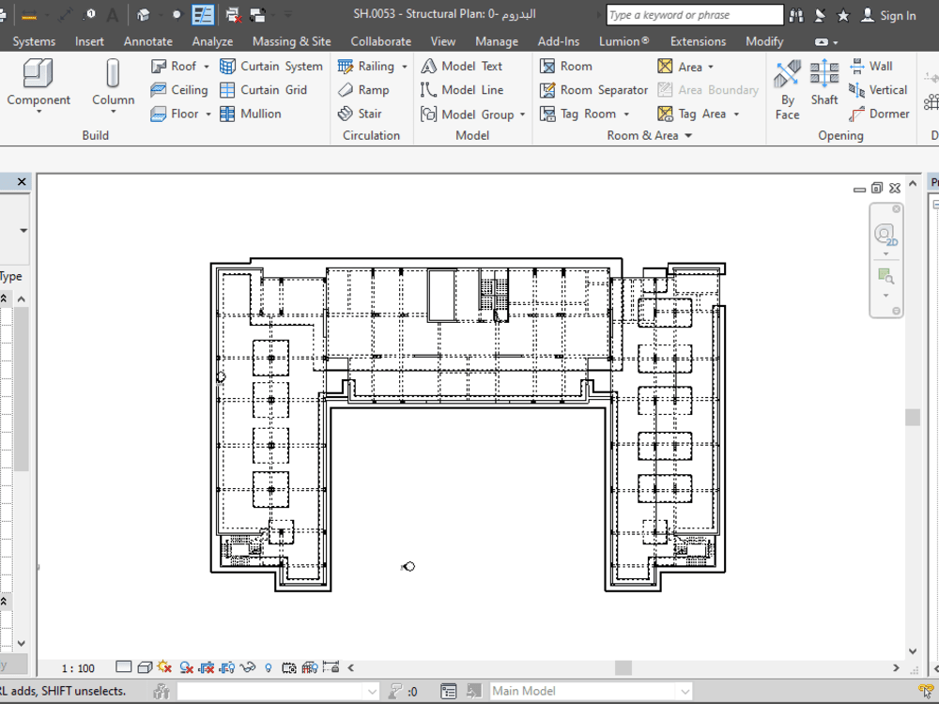The width and height of the screenshot is (939, 704).
Task: Switch to the Annotate ribbon tab
Action: click(147, 41)
